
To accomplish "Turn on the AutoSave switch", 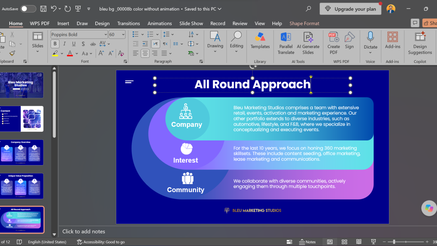I will pyautogui.click(x=28, y=9).
